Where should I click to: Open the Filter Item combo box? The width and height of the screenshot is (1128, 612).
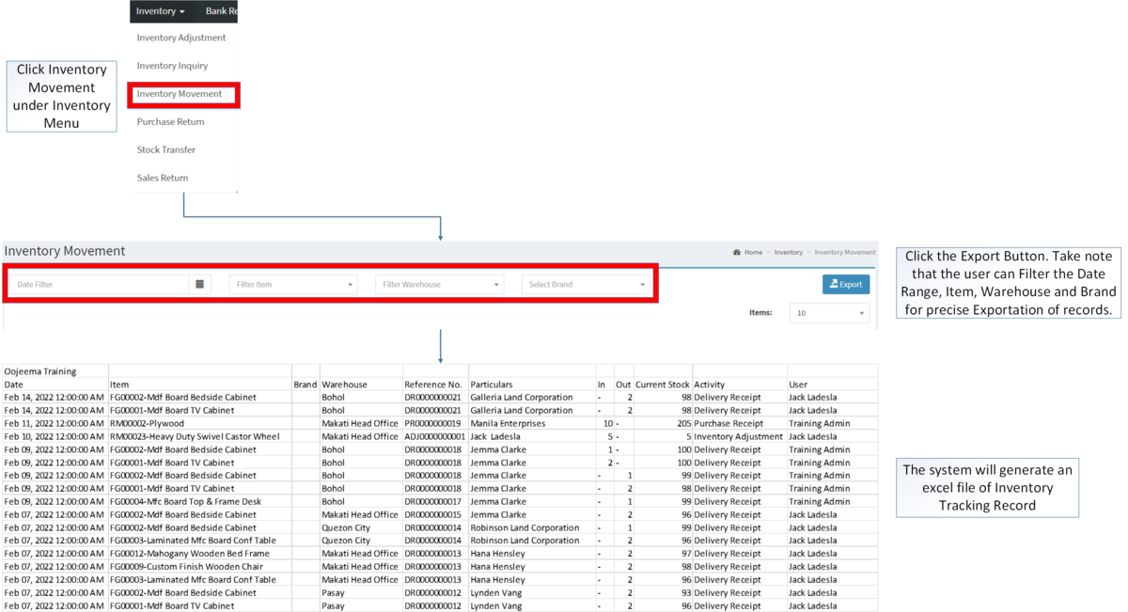(291, 283)
